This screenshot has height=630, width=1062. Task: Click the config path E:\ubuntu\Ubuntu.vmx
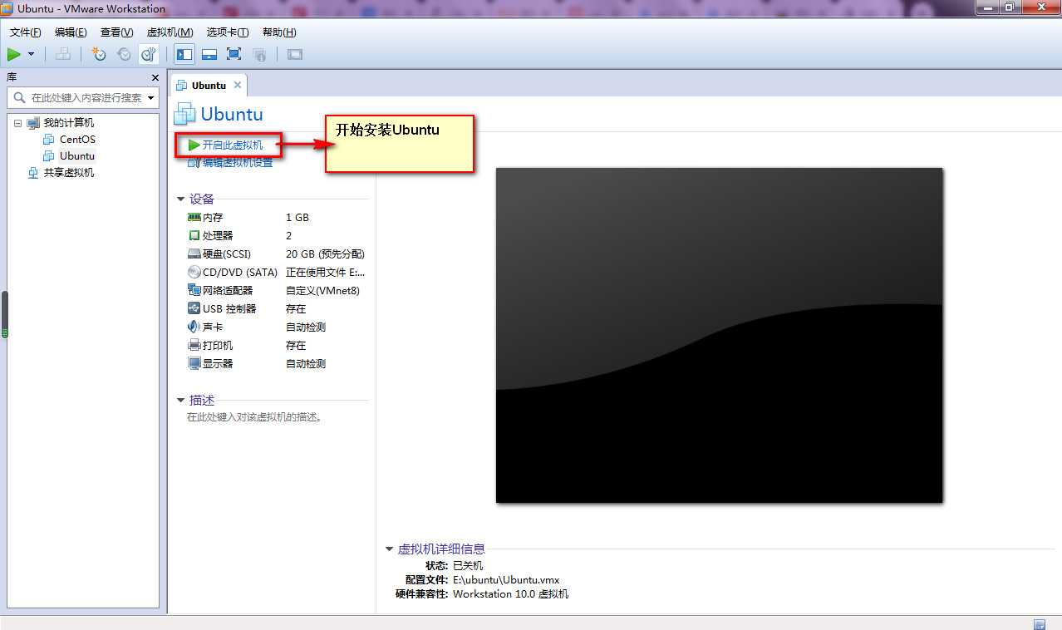click(506, 580)
